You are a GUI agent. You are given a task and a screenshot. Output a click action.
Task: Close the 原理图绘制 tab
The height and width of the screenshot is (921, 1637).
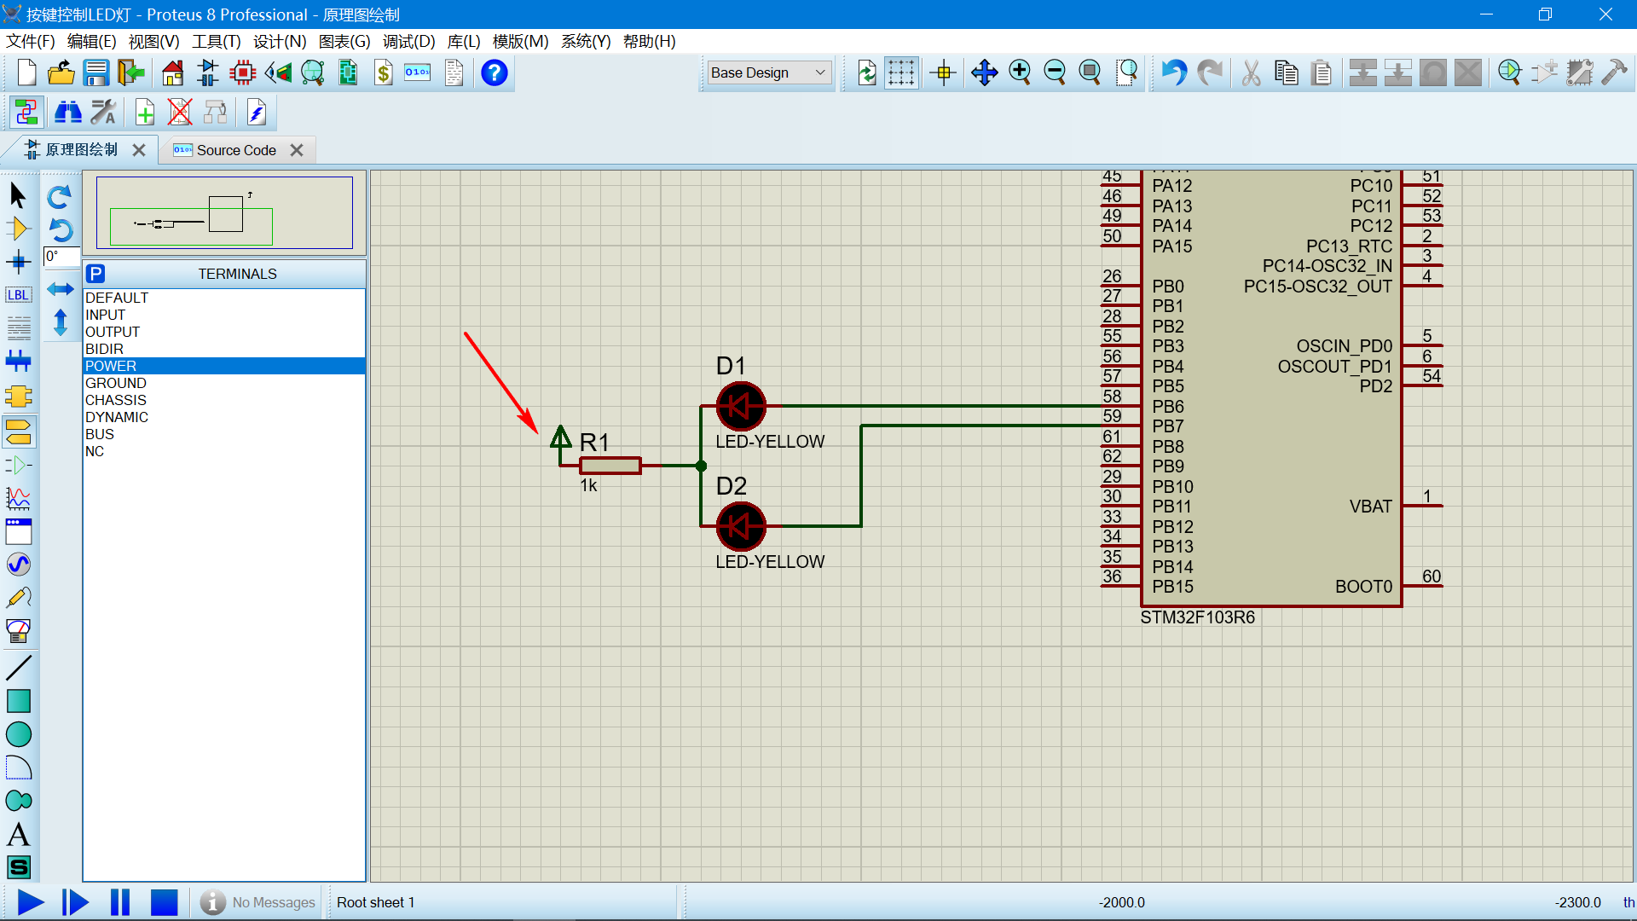coord(139,150)
